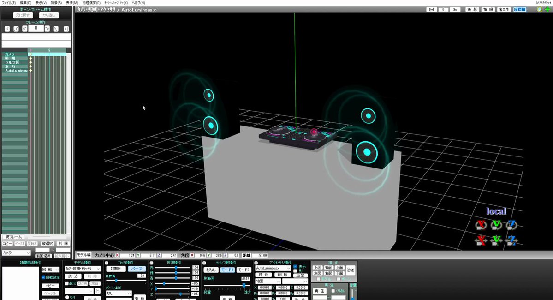Click the bottom-row X axis move icon
Image resolution: width=553 pixels, height=300 pixels.
pos(481,240)
